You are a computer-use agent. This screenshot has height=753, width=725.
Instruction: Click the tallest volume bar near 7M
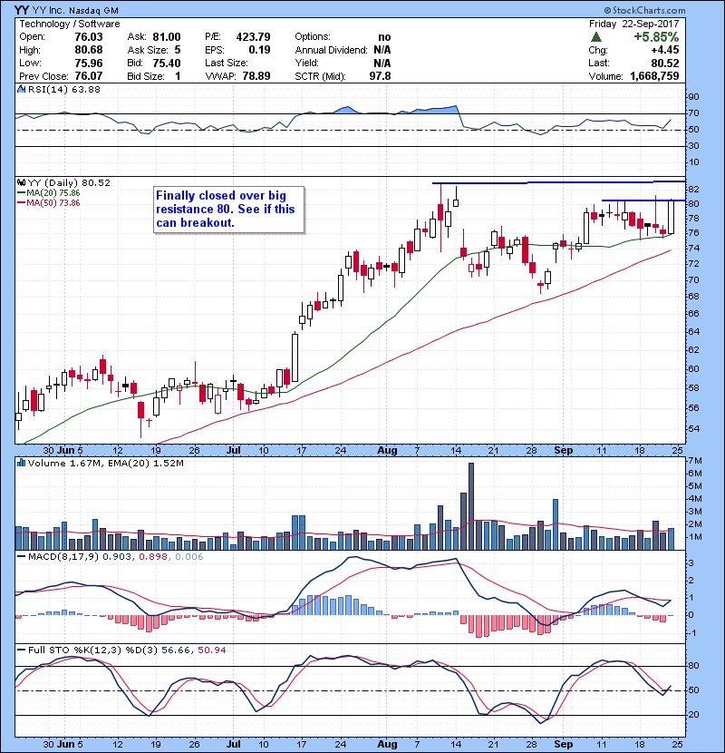[x=471, y=506]
